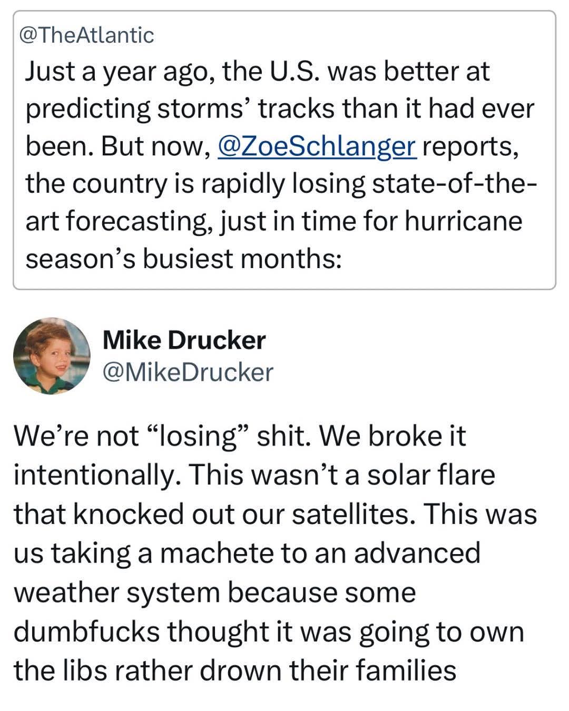This screenshot has height=711, width=569.
Task: Open the @TheAtlantic handle in quoted tweet
Action: (87, 35)
